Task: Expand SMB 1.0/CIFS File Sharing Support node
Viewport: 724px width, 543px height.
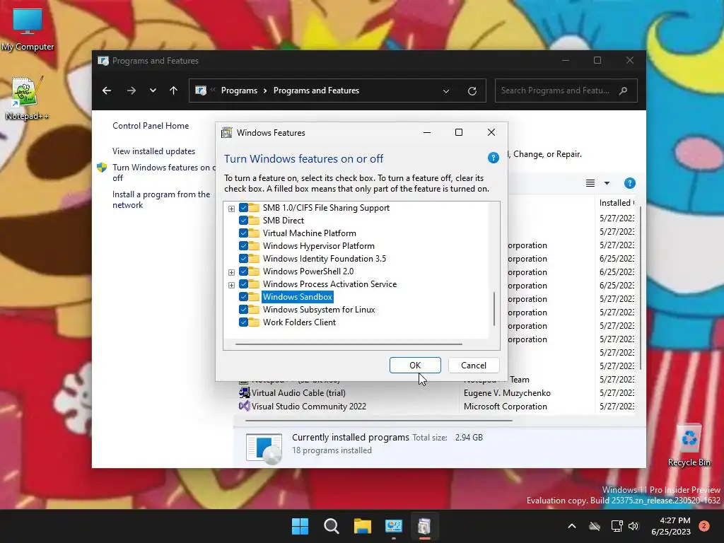Action: click(231, 209)
